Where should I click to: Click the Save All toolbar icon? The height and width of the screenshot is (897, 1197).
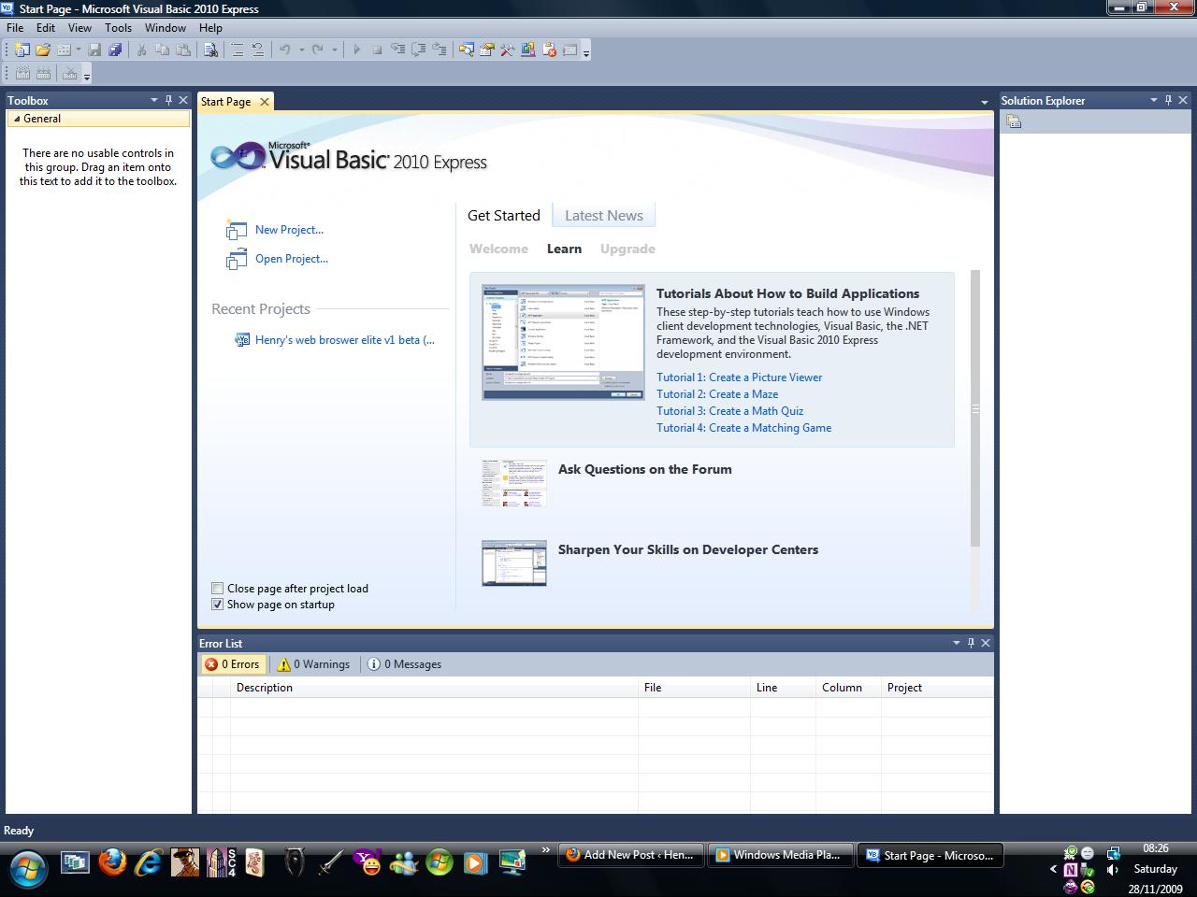(x=115, y=50)
